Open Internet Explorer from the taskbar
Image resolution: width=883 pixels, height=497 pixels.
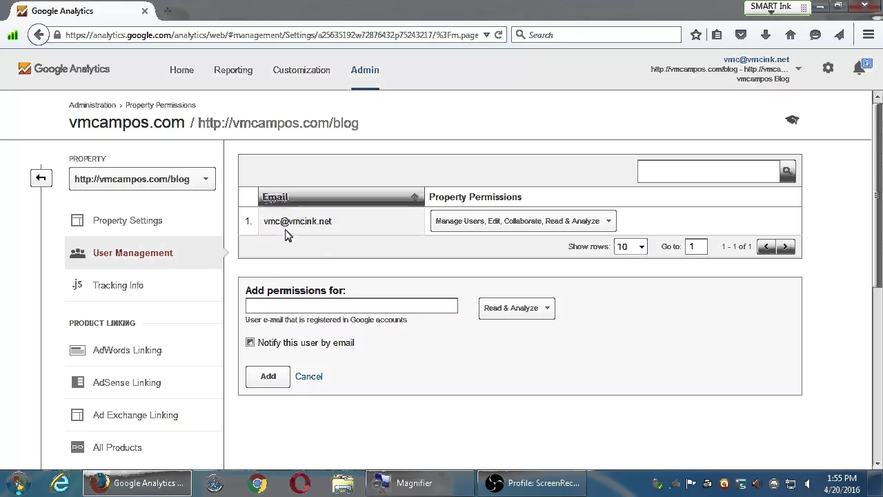point(61,483)
